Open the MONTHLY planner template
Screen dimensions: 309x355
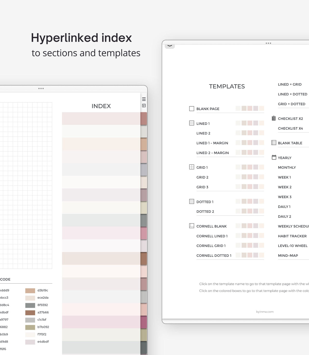[287, 167]
